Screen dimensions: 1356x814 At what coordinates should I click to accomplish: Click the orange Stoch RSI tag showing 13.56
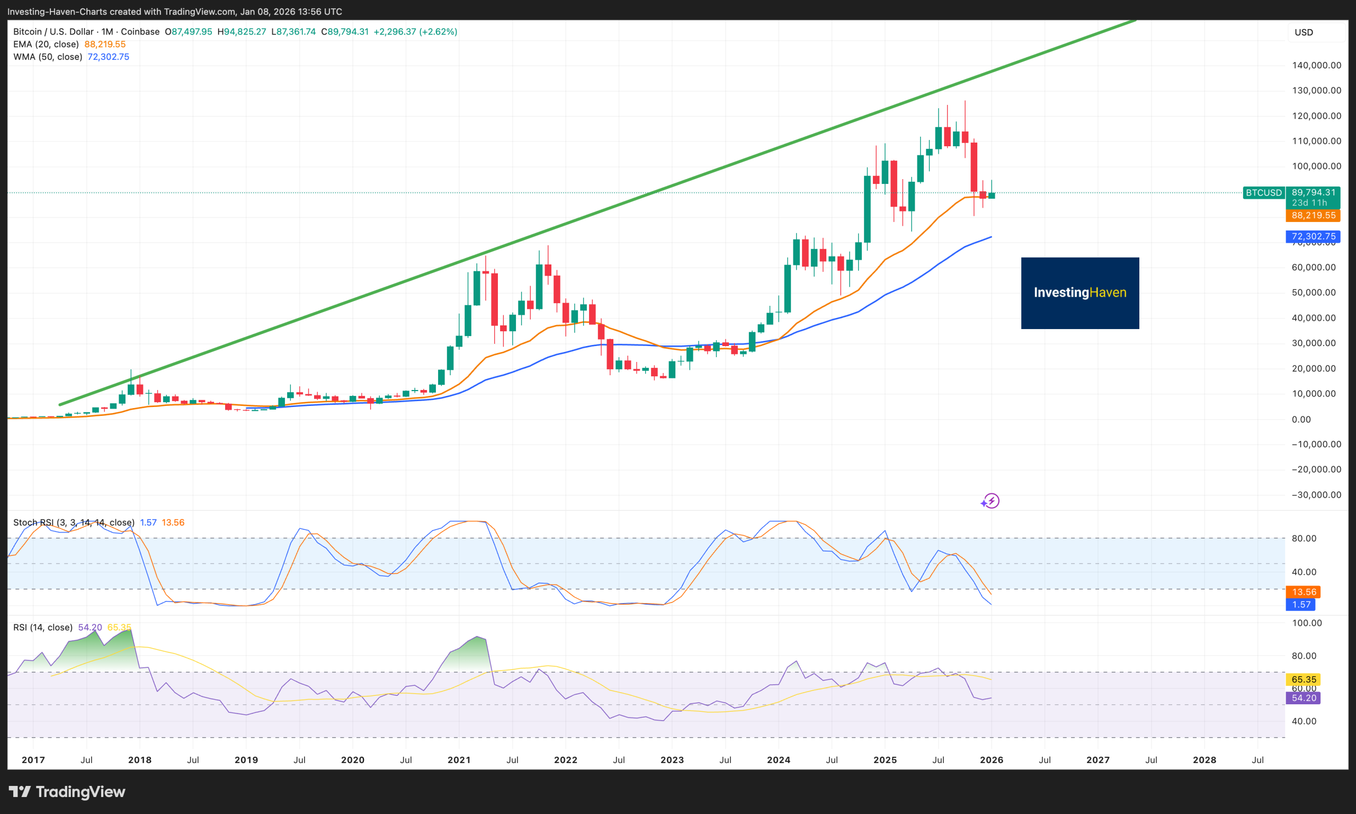click(1305, 592)
